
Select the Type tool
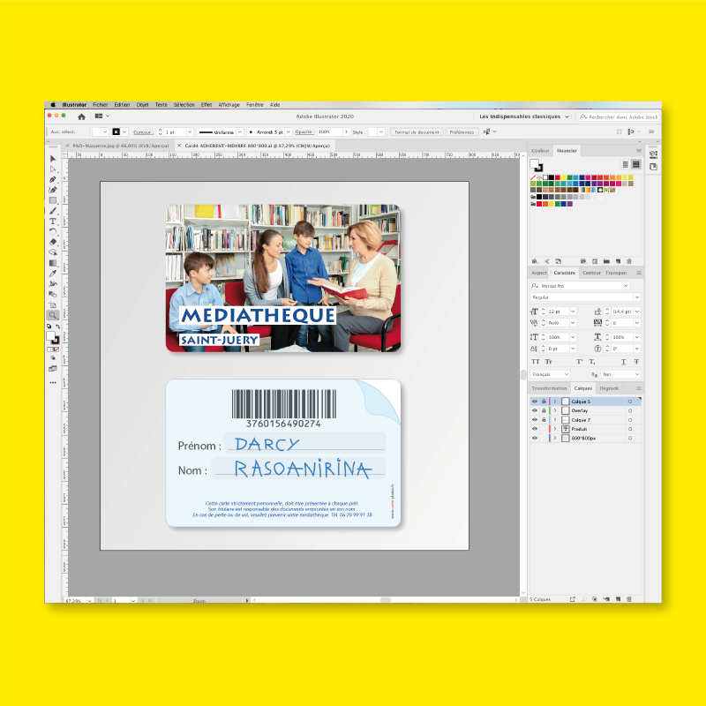(53, 221)
